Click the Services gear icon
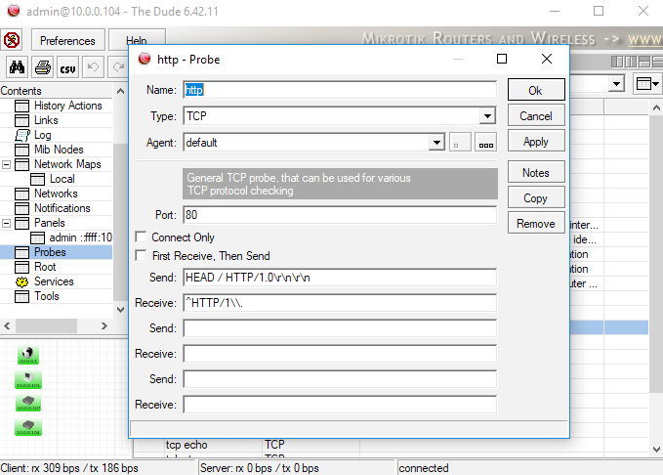The image size is (663, 475). [22, 281]
